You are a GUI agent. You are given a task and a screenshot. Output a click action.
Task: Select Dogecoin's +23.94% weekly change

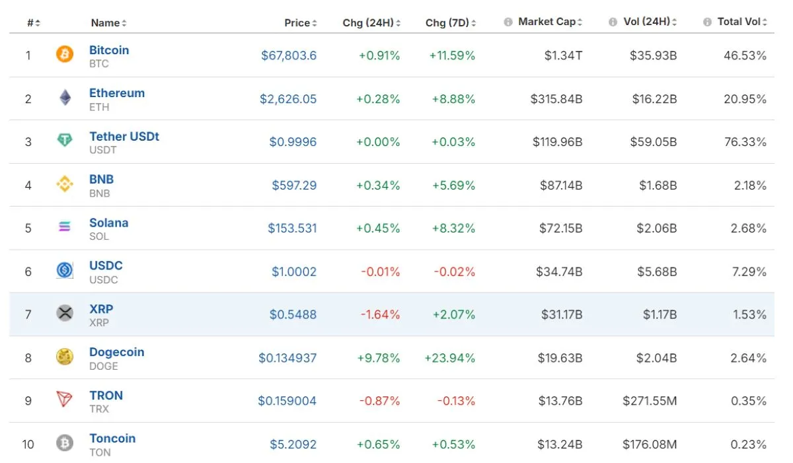pyautogui.click(x=450, y=358)
